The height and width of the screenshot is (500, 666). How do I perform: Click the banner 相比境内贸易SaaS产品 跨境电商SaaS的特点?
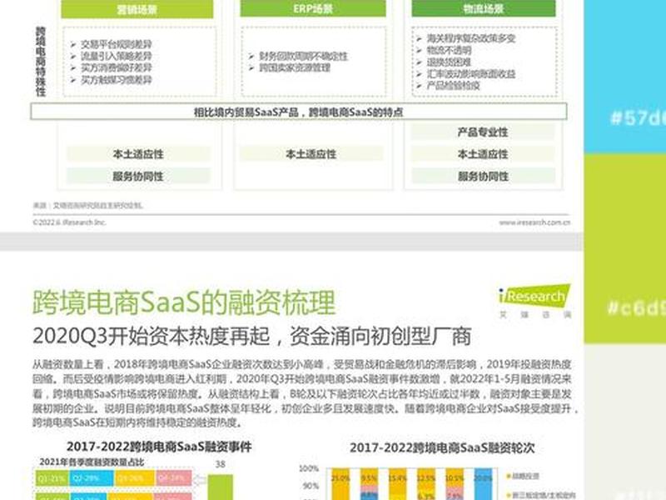(299, 112)
